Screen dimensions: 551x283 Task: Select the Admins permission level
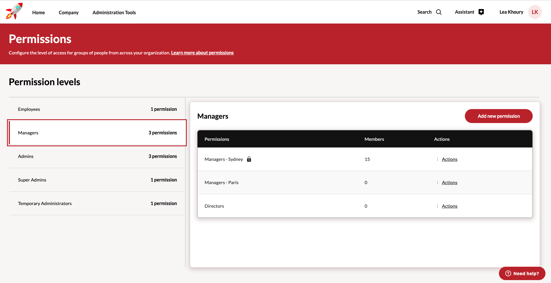coord(97,156)
